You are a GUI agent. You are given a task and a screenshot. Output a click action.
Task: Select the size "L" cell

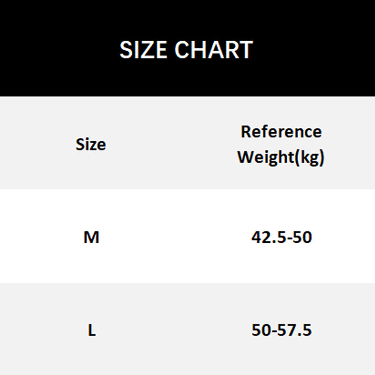pyautogui.click(x=92, y=330)
